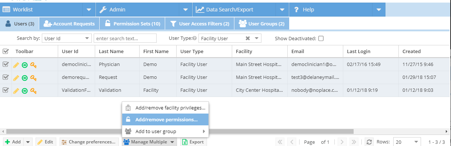Click email cell test3@delaneymail
The height and width of the screenshot is (146, 451).
point(315,77)
